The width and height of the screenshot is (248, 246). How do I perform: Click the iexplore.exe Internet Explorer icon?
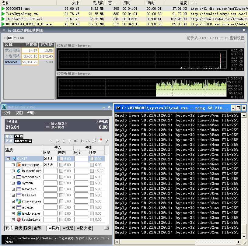point(19,213)
